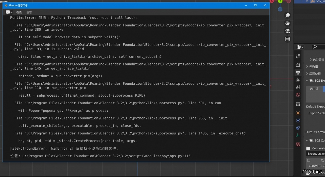
Task: Expand the 元数据 panel
Action: click(x=314, y=67)
